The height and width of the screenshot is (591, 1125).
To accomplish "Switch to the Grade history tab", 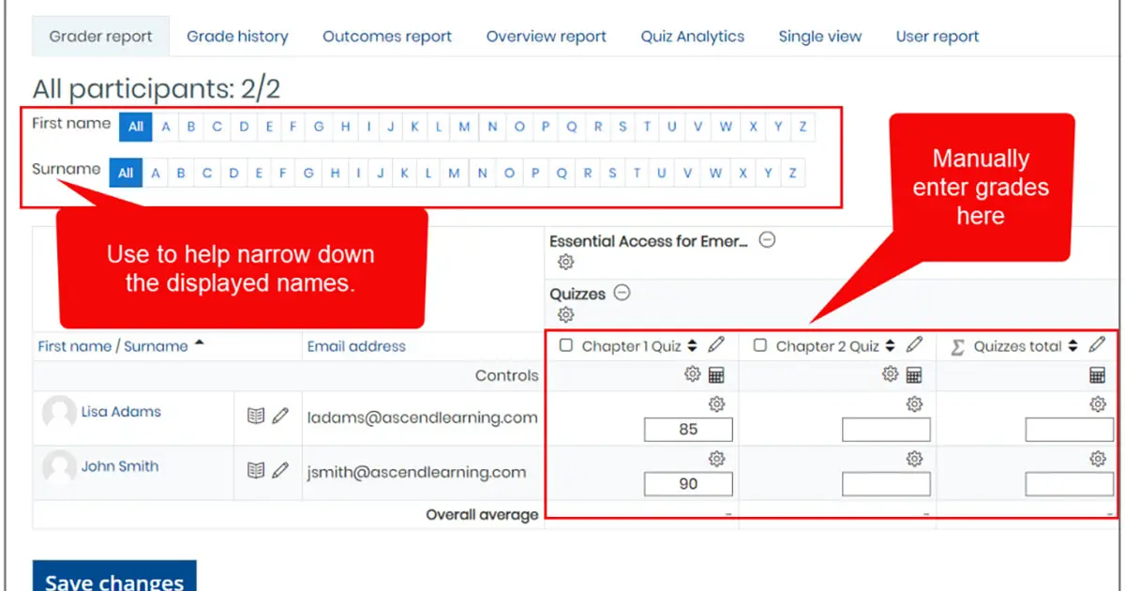I will (x=237, y=36).
